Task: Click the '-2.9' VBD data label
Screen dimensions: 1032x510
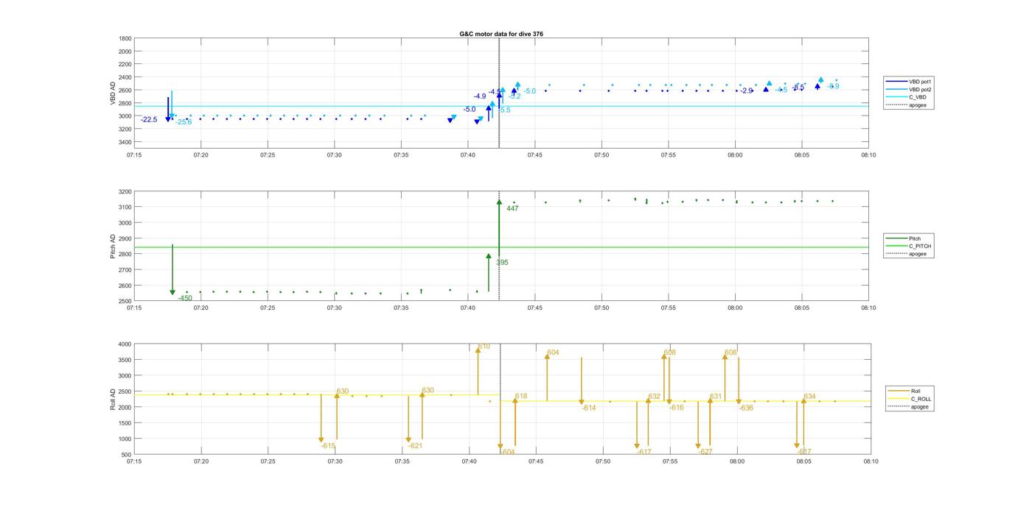Action: pos(747,91)
